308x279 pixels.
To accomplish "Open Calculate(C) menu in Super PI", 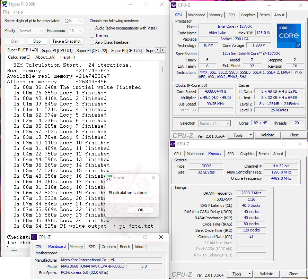I will pos(19,57).
